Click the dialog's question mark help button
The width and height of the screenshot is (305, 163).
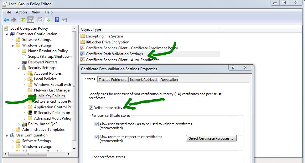(233, 67)
